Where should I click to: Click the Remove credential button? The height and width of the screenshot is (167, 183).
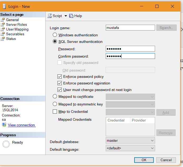point(166,133)
